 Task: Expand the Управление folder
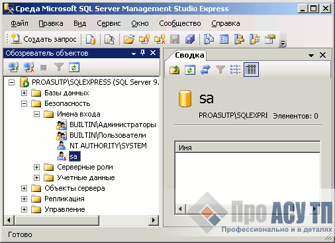24,209
